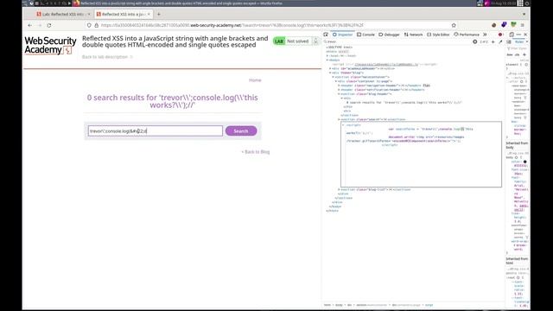Show more DevTools tabs chevron

(x=485, y=35)
